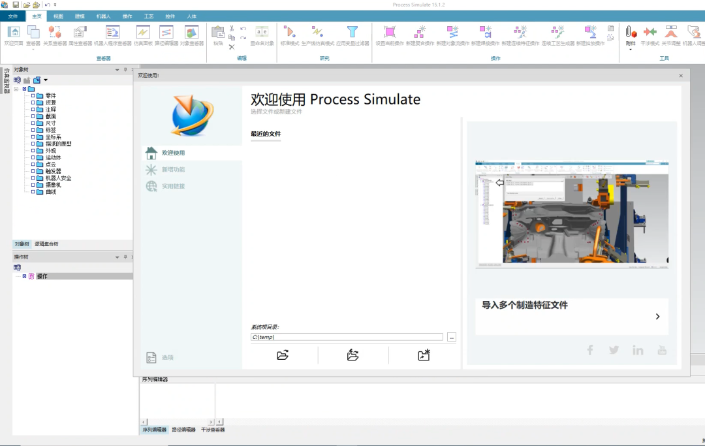Click the system root path input field

tap(347, 337)
